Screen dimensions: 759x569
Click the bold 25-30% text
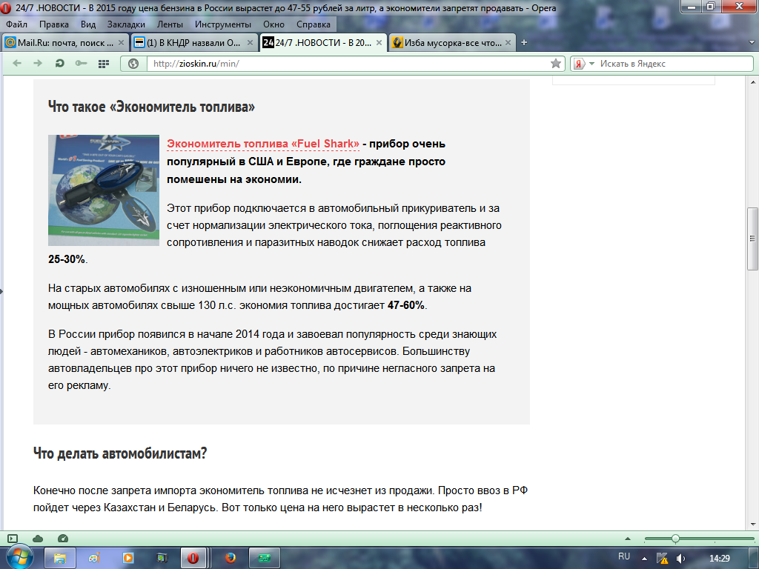pyautogui.click(x=67, y=259)
